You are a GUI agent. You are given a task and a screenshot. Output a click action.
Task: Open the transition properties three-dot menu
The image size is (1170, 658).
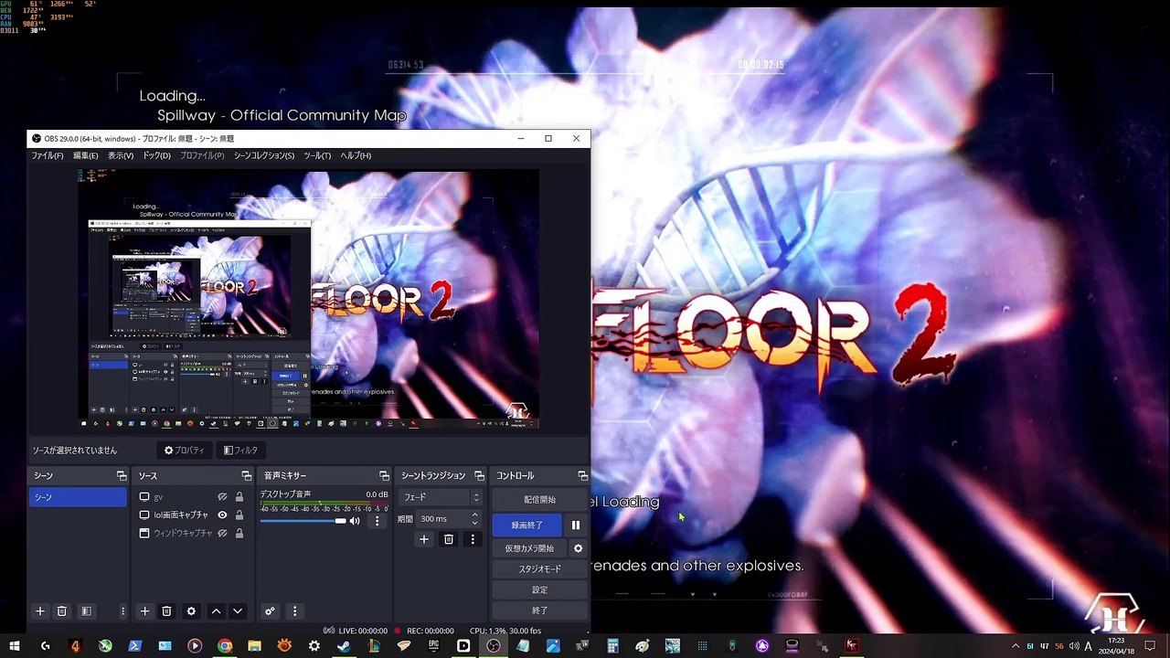[473, 539]
